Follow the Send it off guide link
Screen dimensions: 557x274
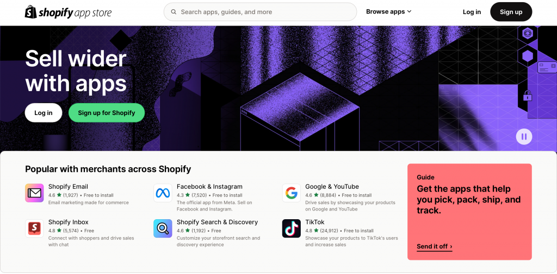click(435, 246)
